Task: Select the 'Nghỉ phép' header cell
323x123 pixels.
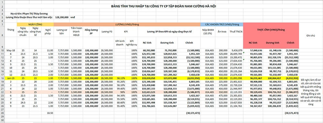Action: tap(47, 31)
